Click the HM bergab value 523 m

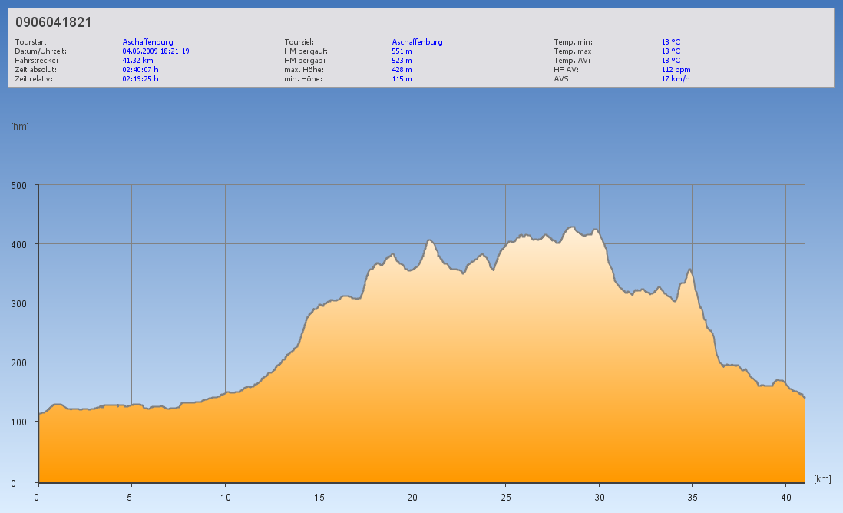point(402,61)
